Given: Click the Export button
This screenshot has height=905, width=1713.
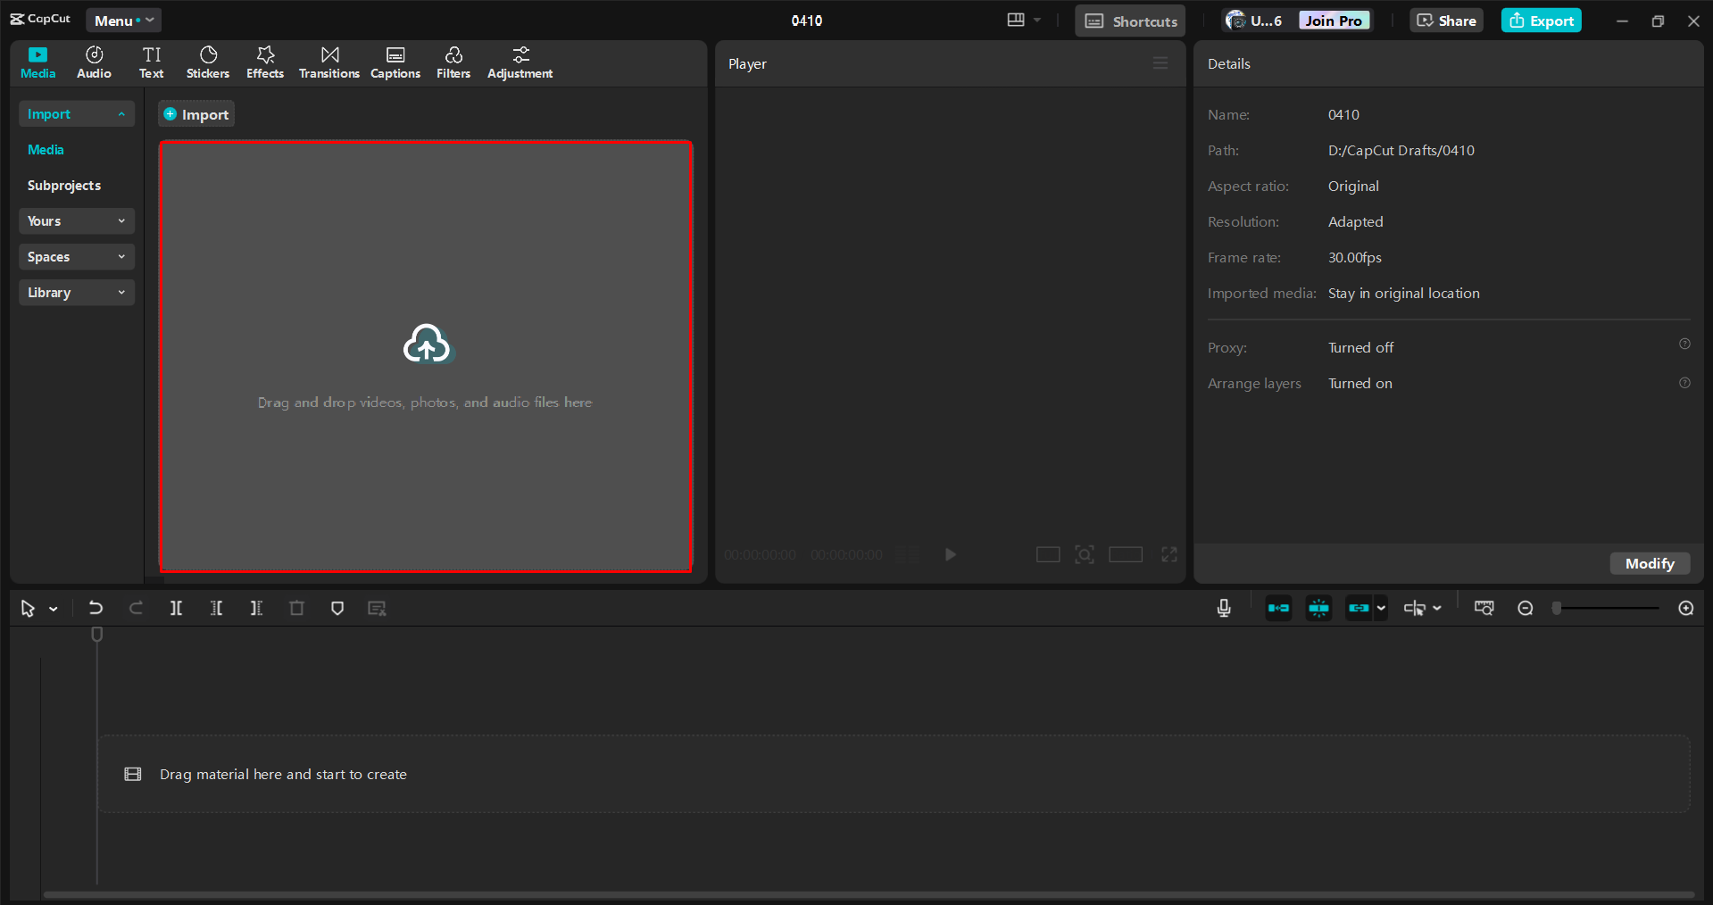Looking at the screenshot, I should 1541,20.
